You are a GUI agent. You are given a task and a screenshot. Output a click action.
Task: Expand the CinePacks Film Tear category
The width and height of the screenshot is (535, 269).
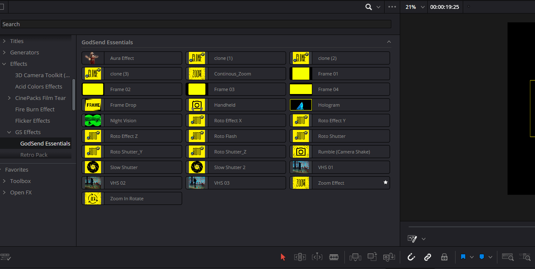tap(9, 98)
